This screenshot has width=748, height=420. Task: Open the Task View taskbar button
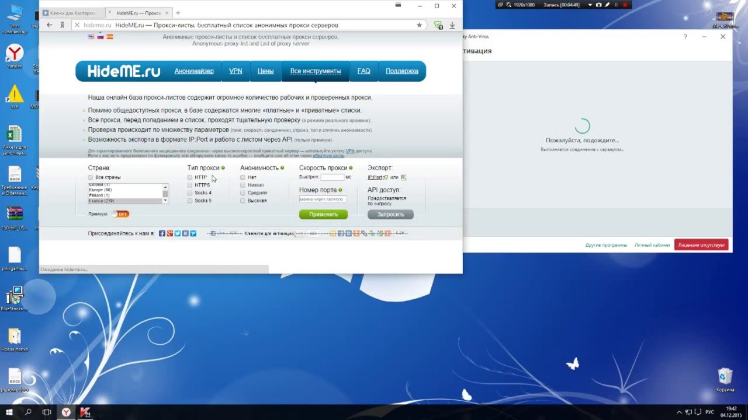click(47, 412)
